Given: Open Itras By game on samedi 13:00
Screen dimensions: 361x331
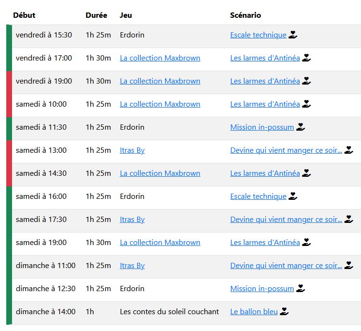Looking at the screenshot, I should tap(132, 150).
